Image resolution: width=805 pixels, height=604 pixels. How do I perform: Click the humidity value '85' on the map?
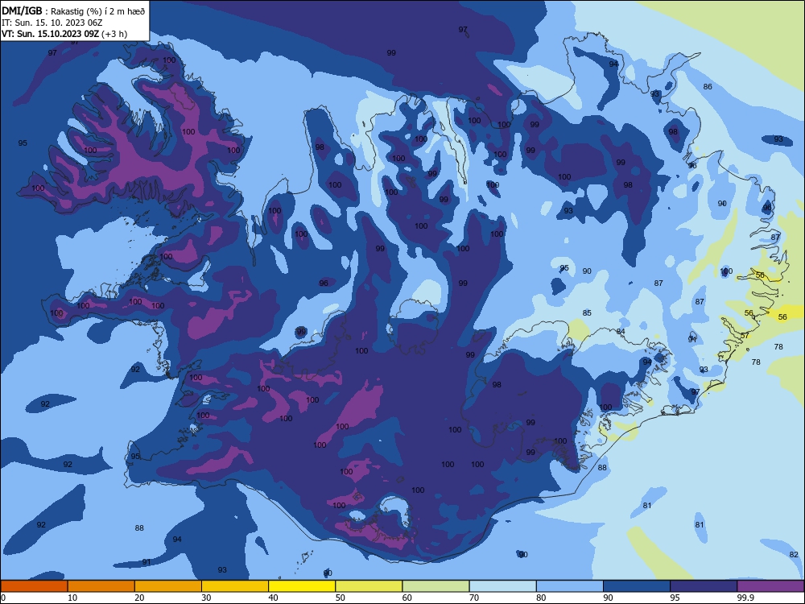[587, 312]
